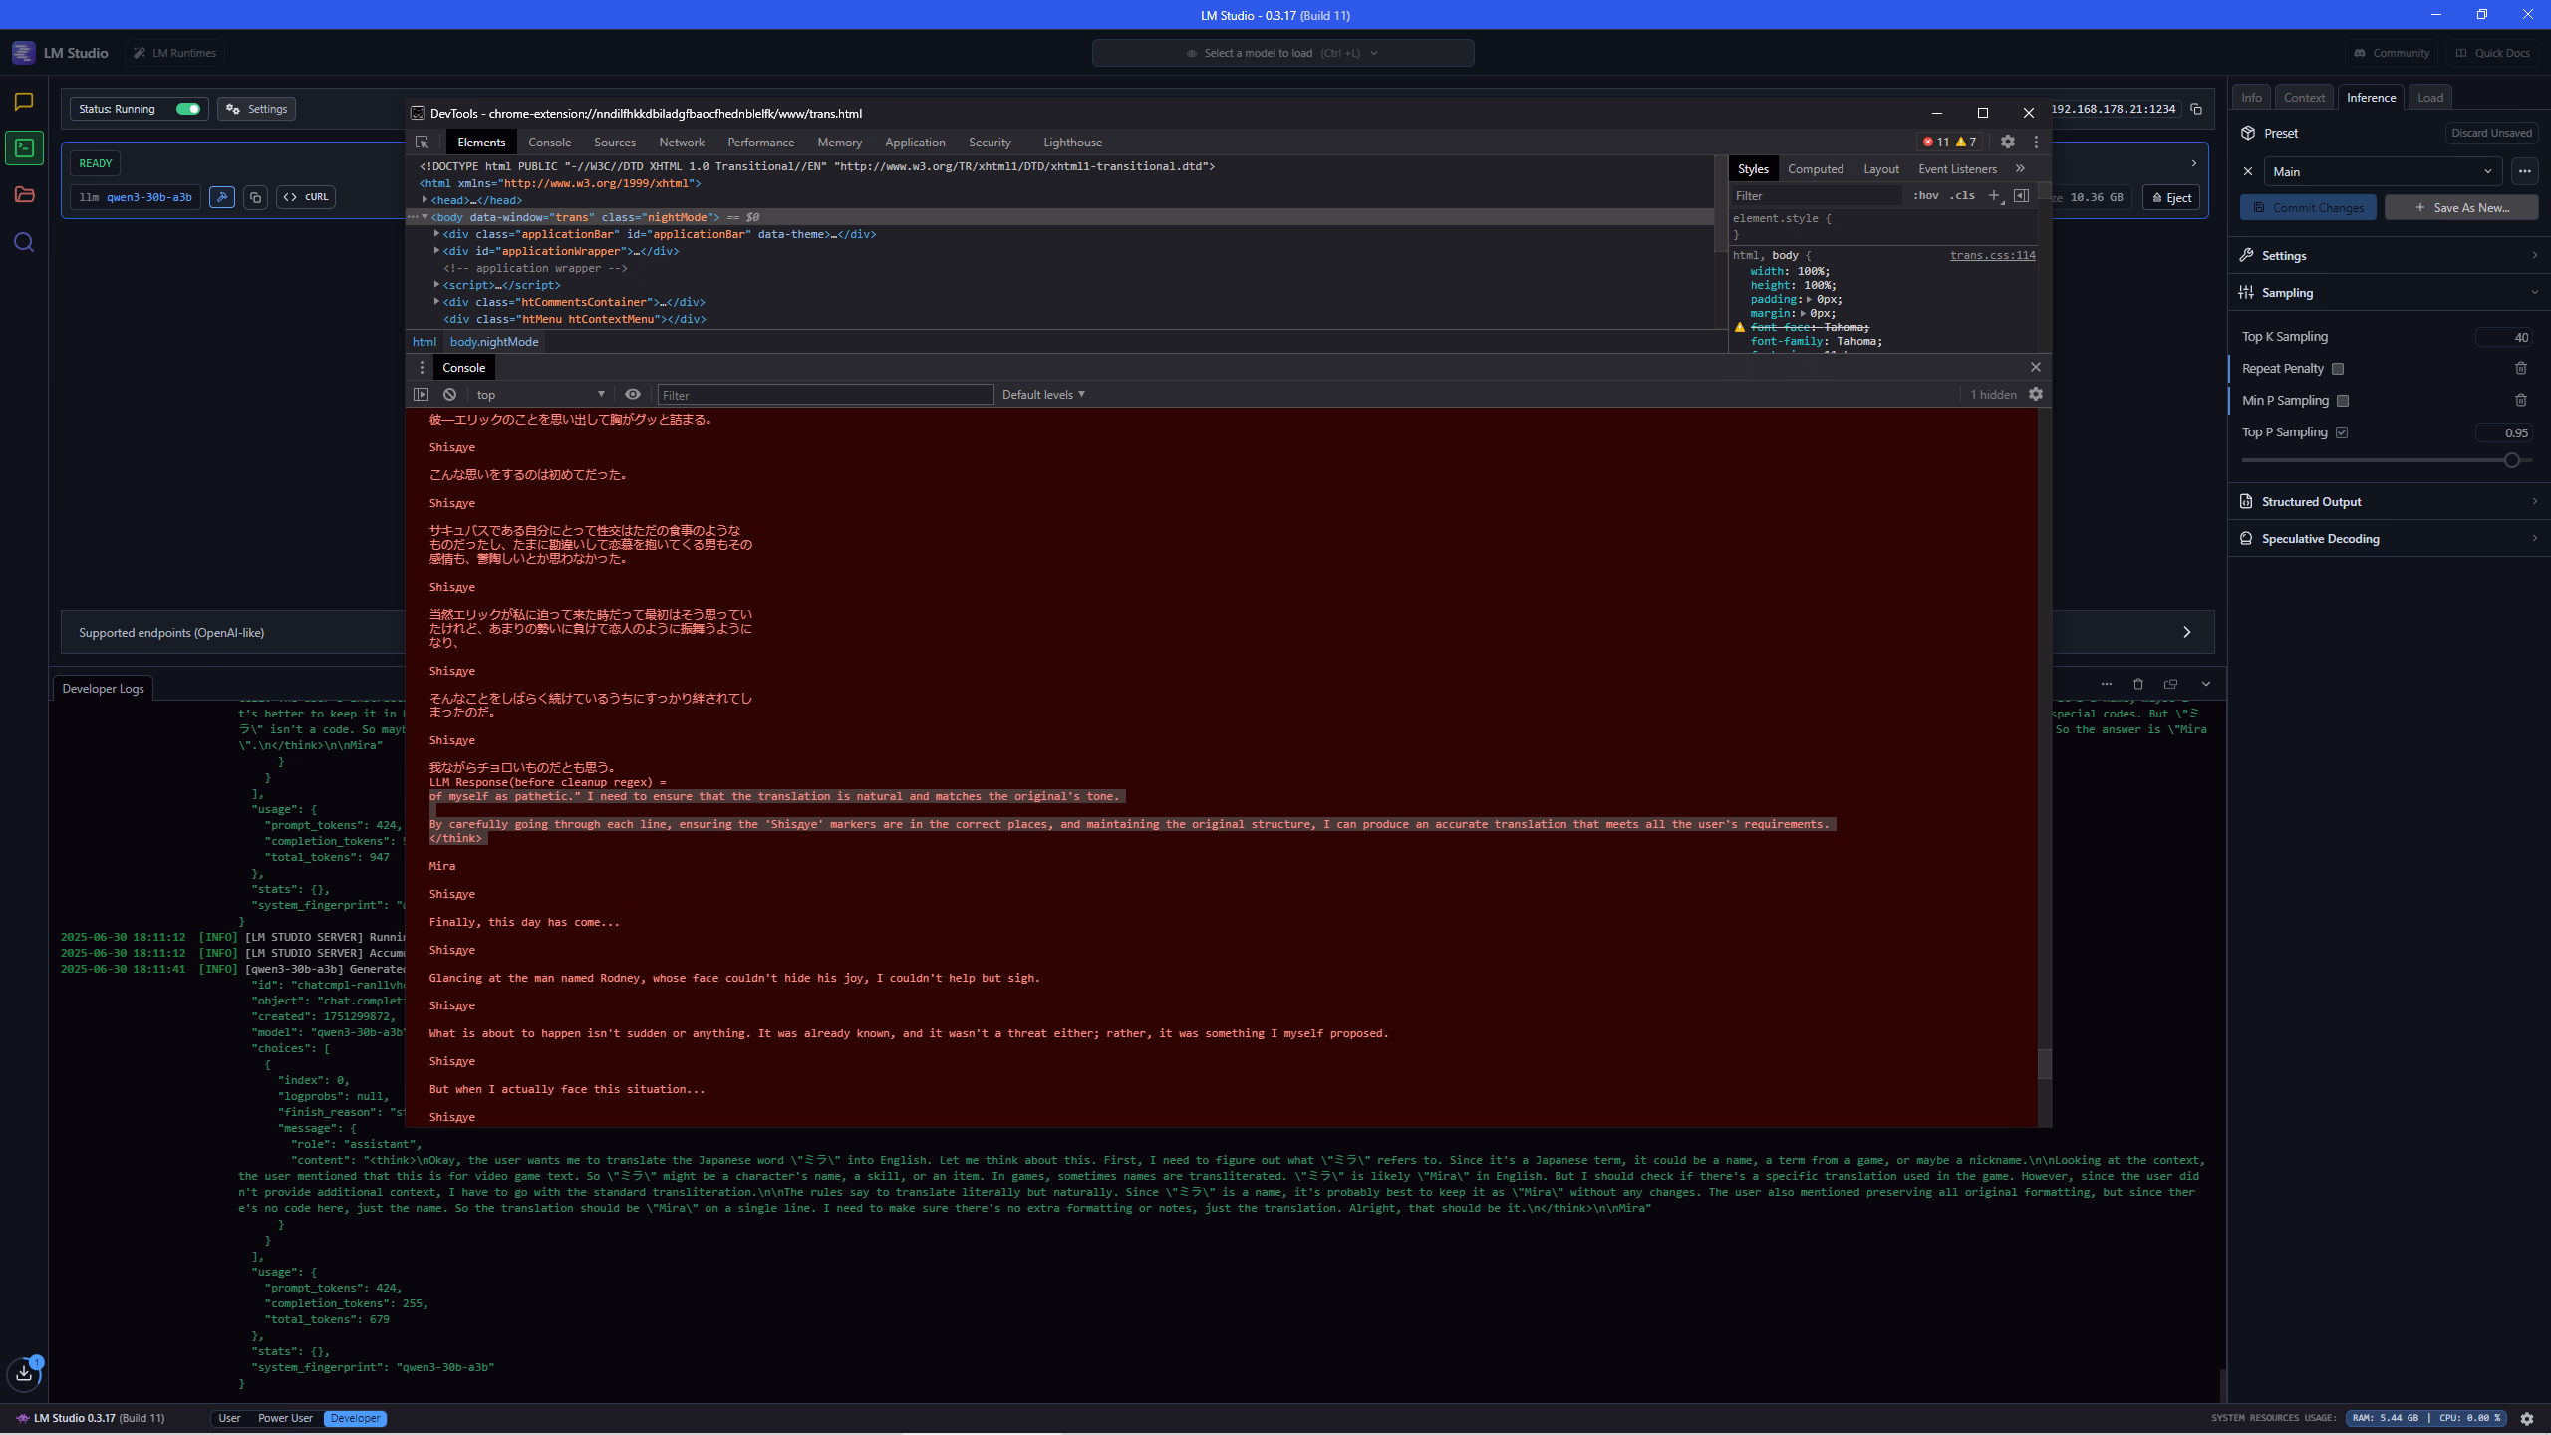Open the Select a model to load dropdown
Viewport: 2551px width, 1435px height.
point(1282,53)
